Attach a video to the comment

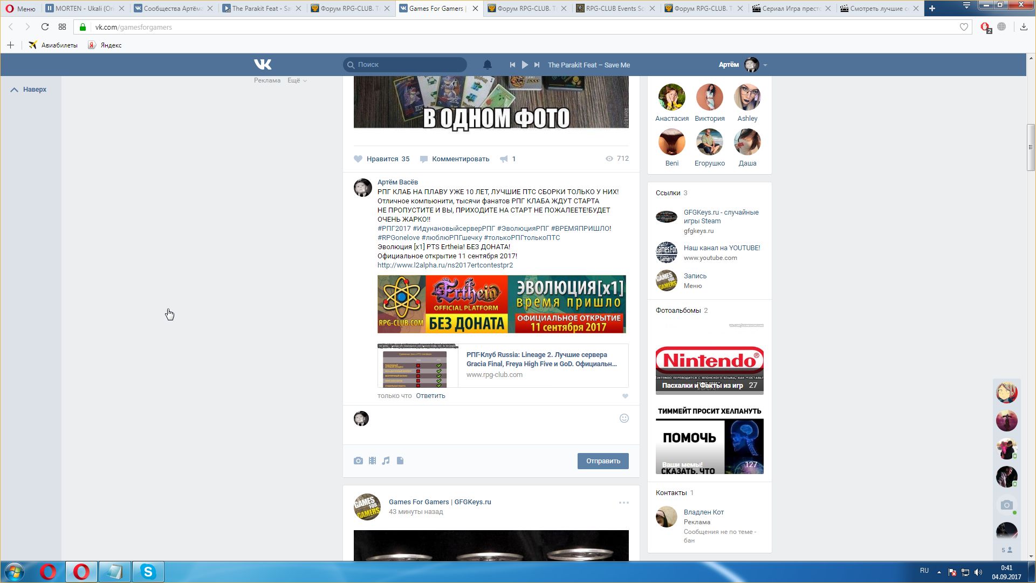(x=372, y=461)
